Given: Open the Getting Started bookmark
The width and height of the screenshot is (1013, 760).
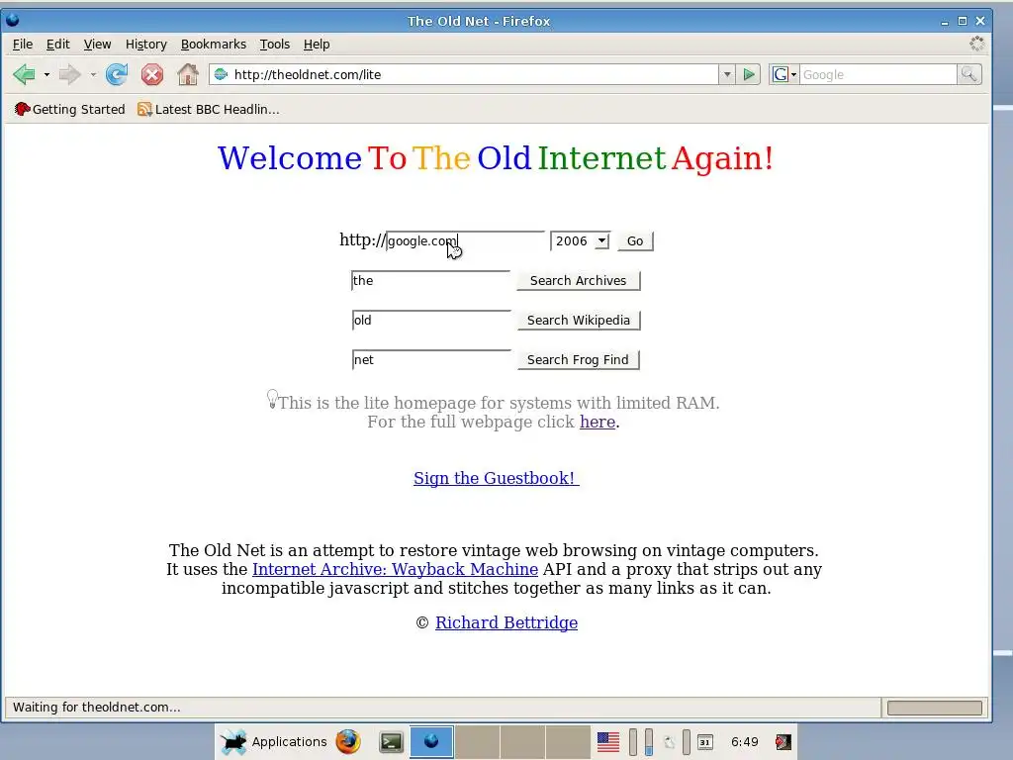Looking at the screenshot, I should click(x=70, y=109).
